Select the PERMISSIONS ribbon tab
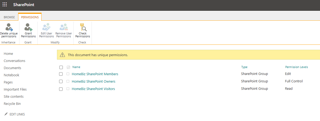Image resolution: width=320 pixels, height=121 pixels. pos(30,17)
